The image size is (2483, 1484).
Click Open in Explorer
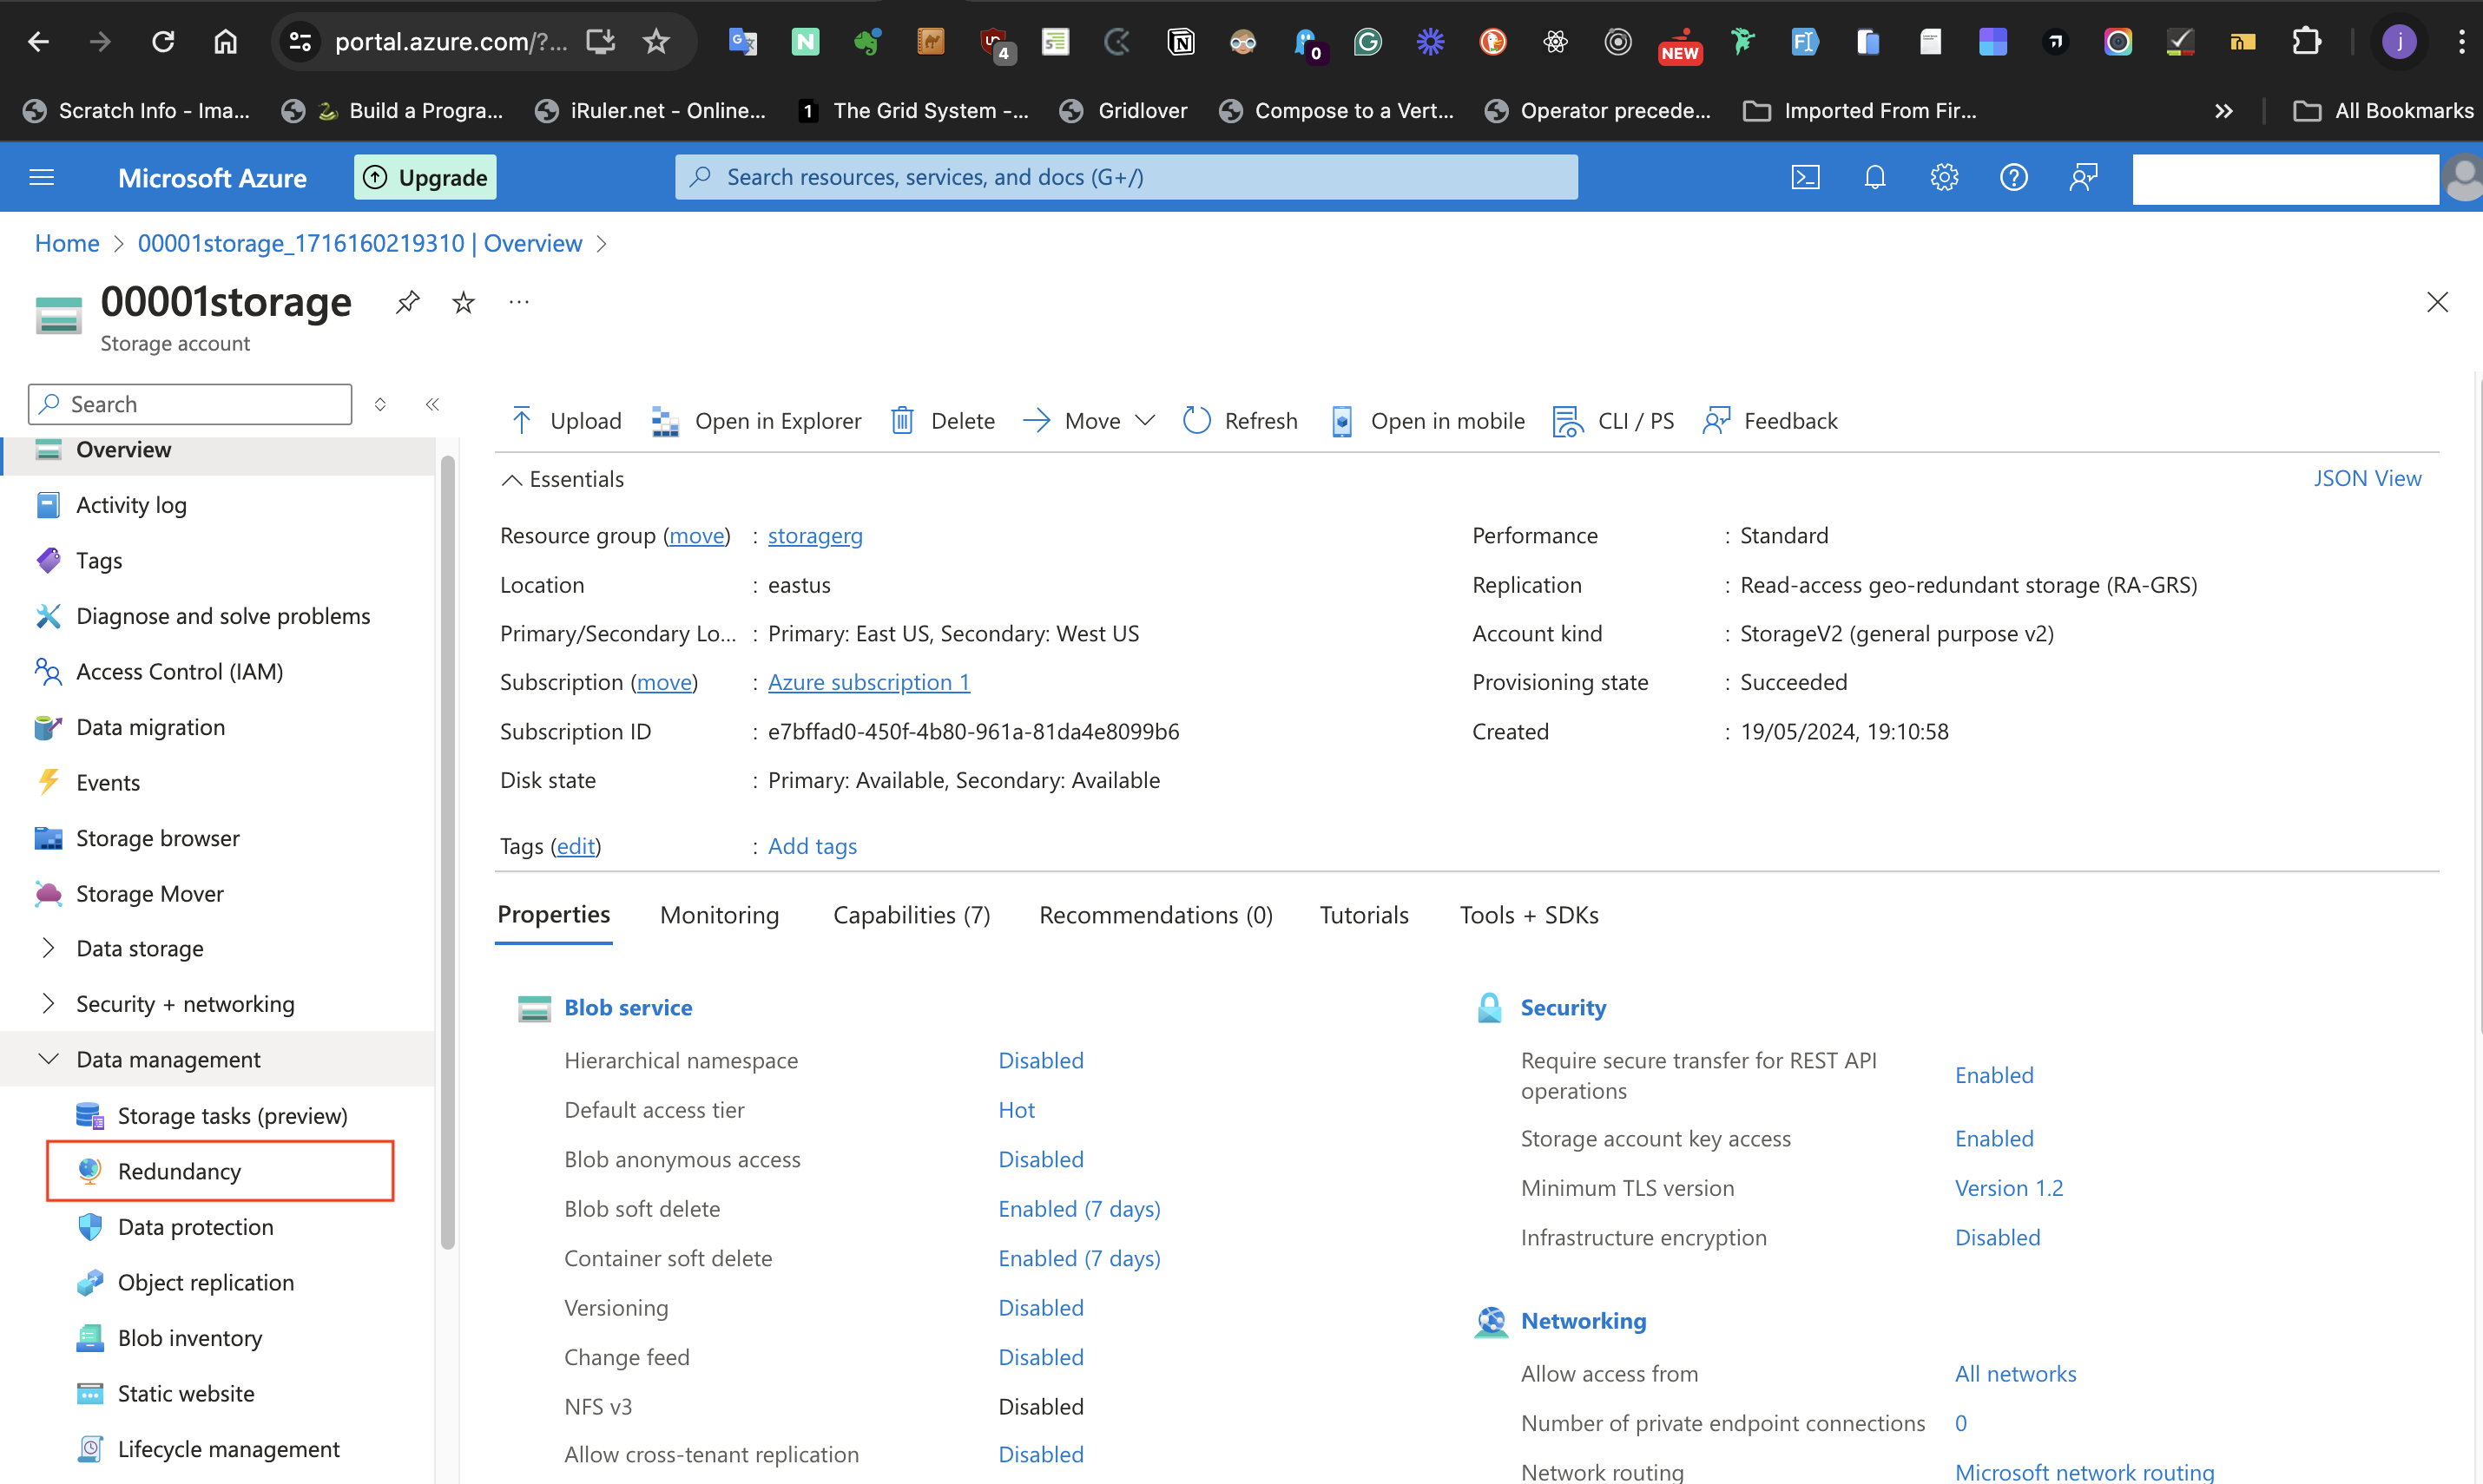[x=757, y=421]
